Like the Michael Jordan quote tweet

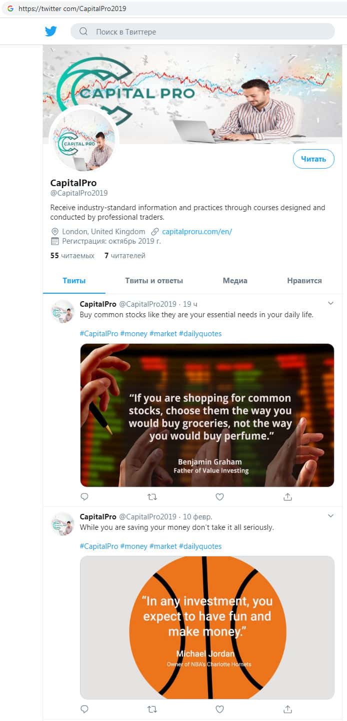219,709
